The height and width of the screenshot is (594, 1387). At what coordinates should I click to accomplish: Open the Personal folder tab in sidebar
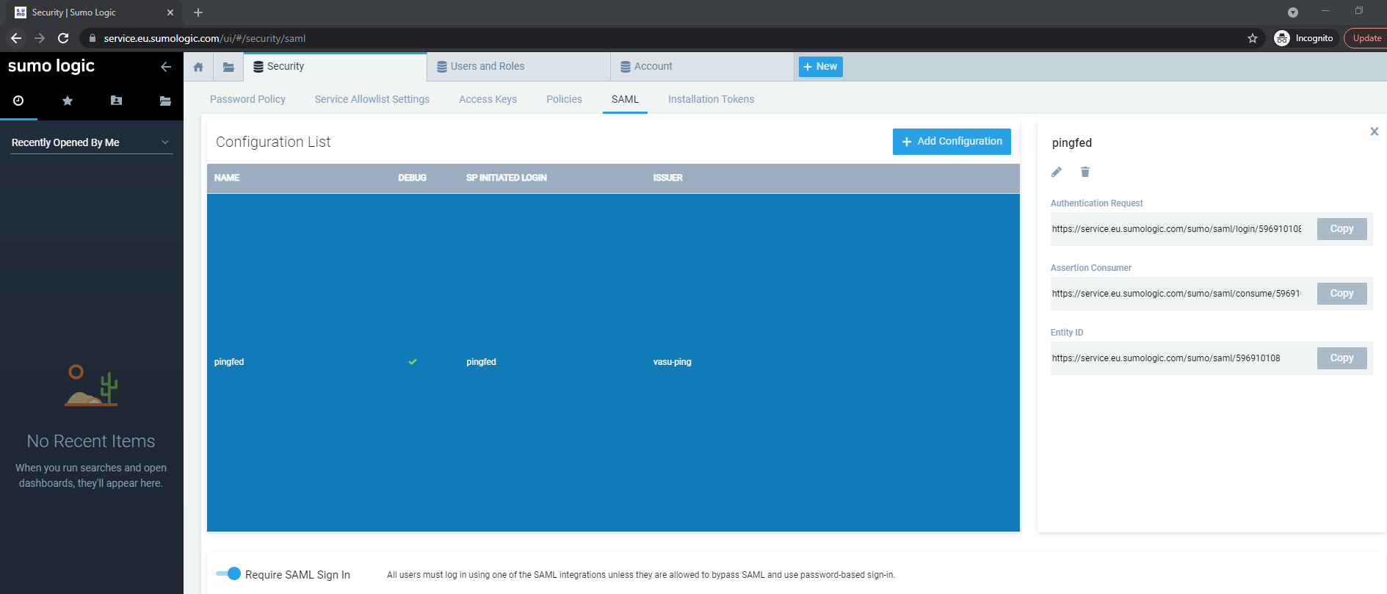coord(116,101)
